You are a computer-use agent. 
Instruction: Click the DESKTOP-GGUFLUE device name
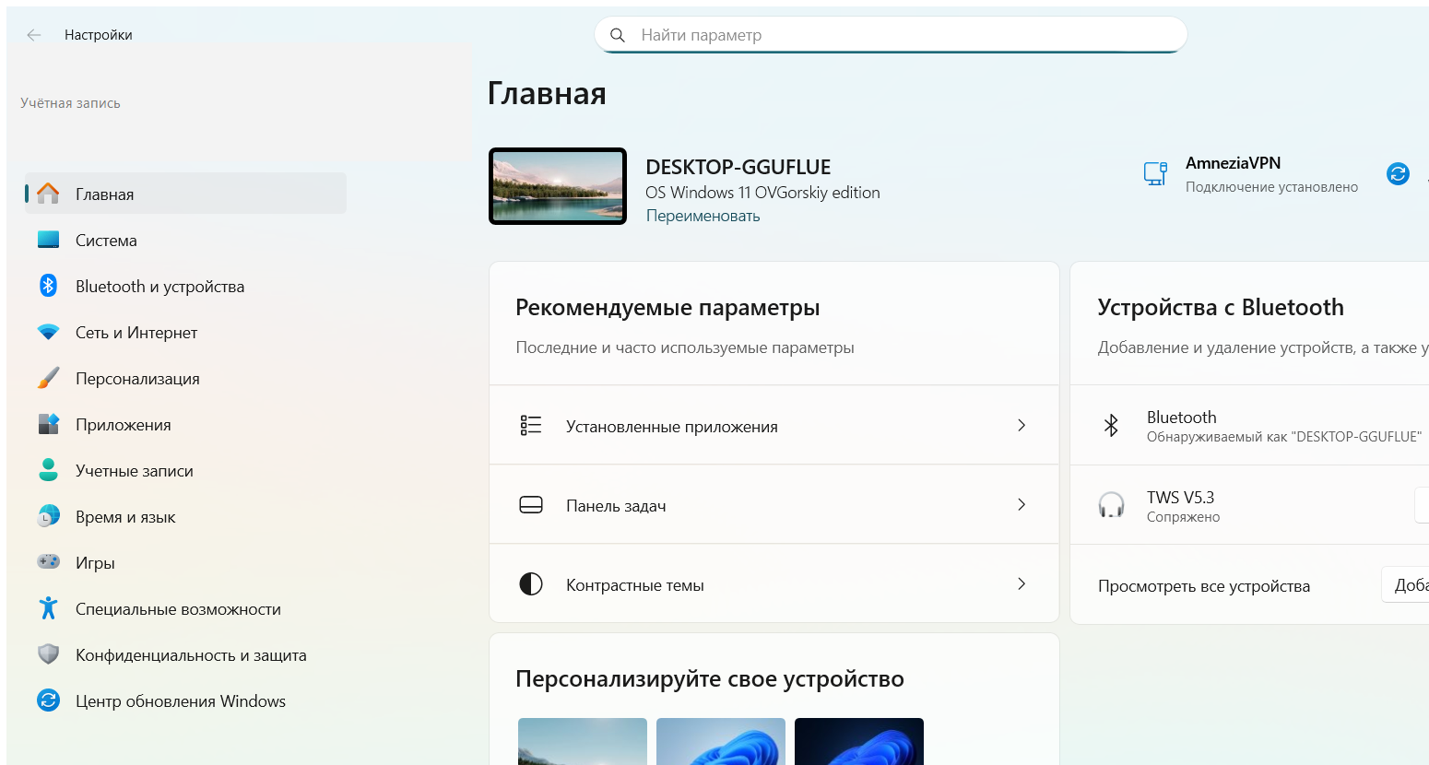pos(738,167)
